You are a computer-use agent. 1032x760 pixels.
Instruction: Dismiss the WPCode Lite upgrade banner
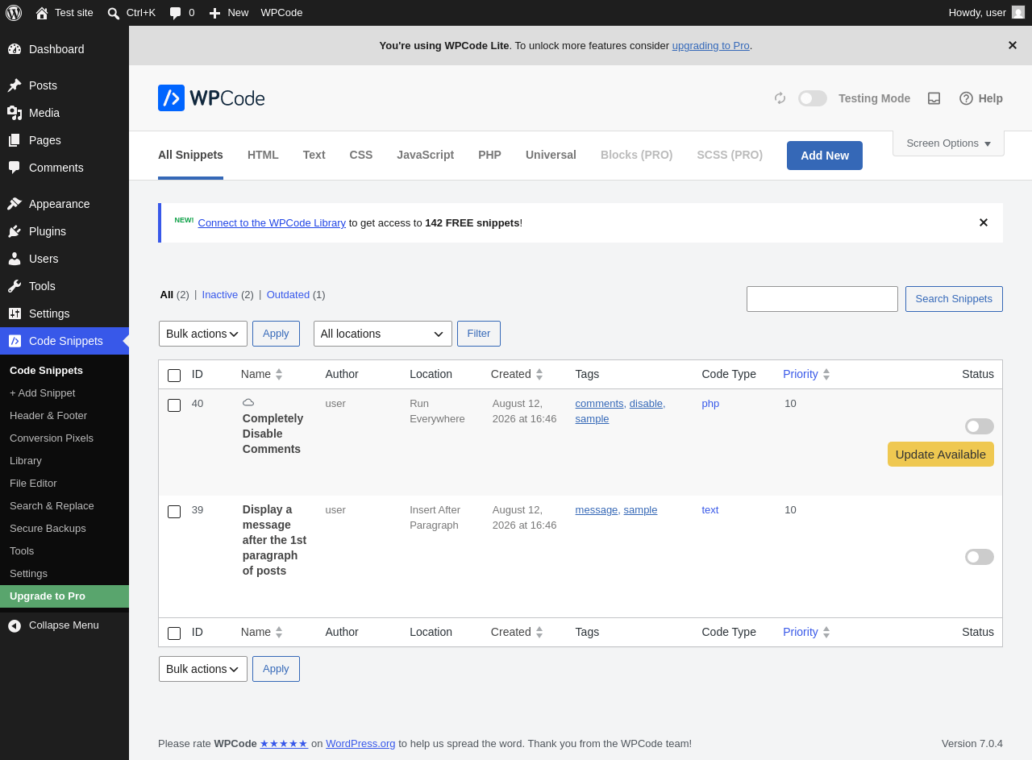[x=1013, y=45]
